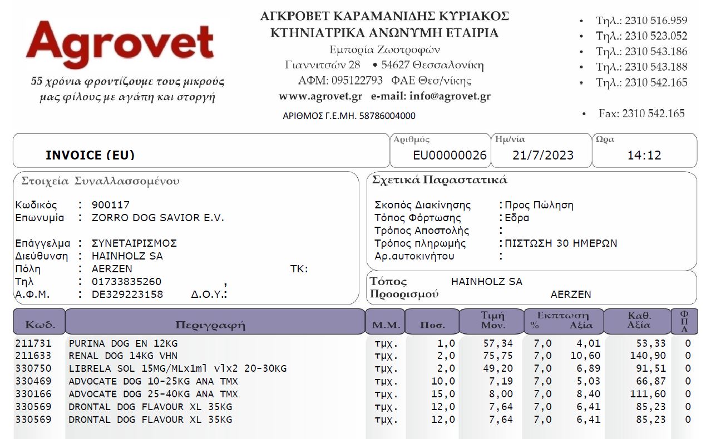711x439 pixels.
Task: Select invoice number EU00000026
Action: [x=450, y=155]
